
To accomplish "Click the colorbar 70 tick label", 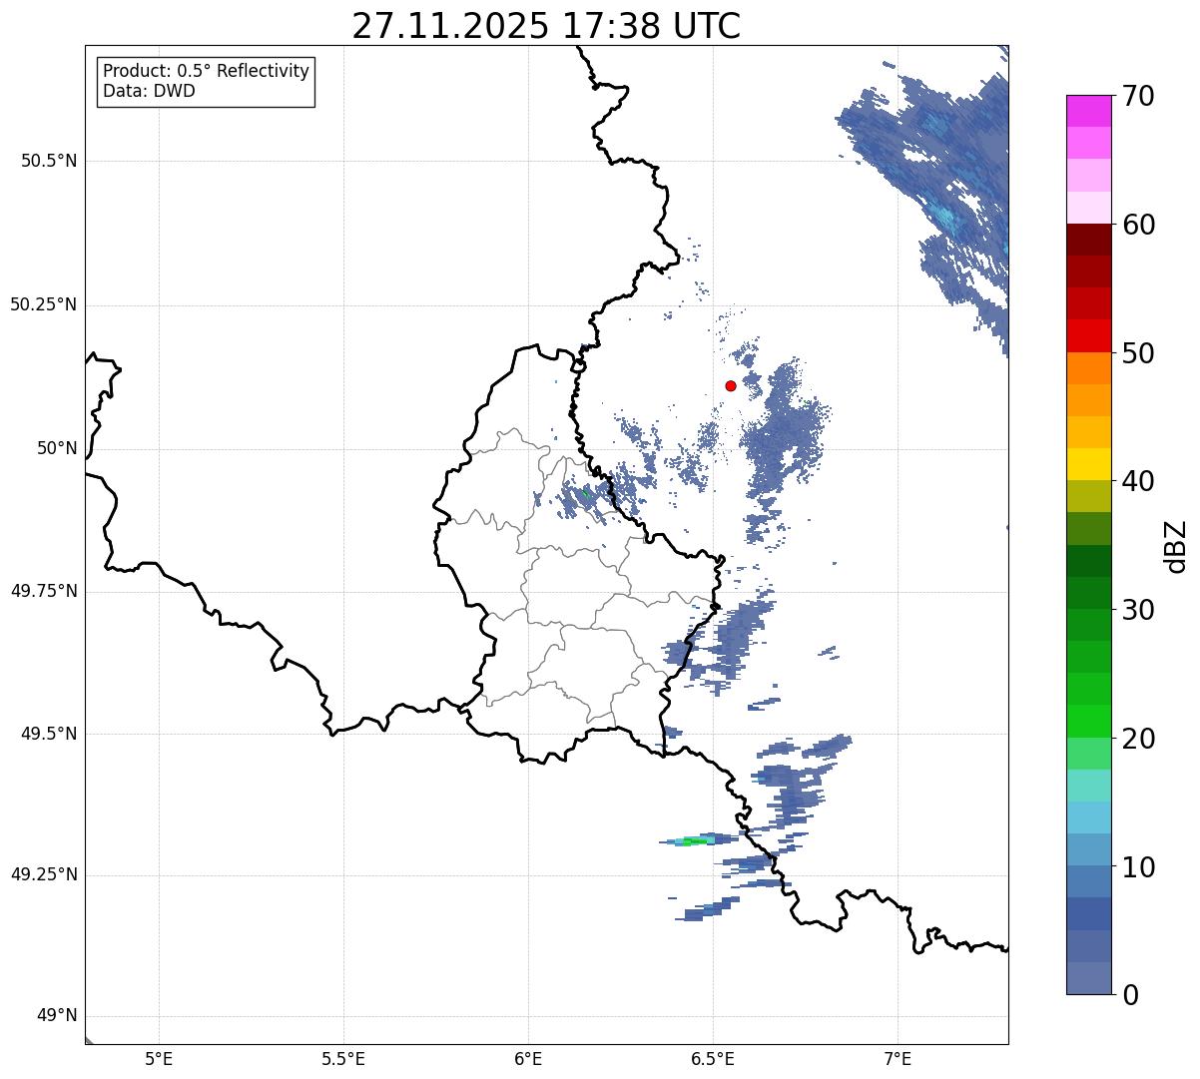I will click(x=1138, y=97).
